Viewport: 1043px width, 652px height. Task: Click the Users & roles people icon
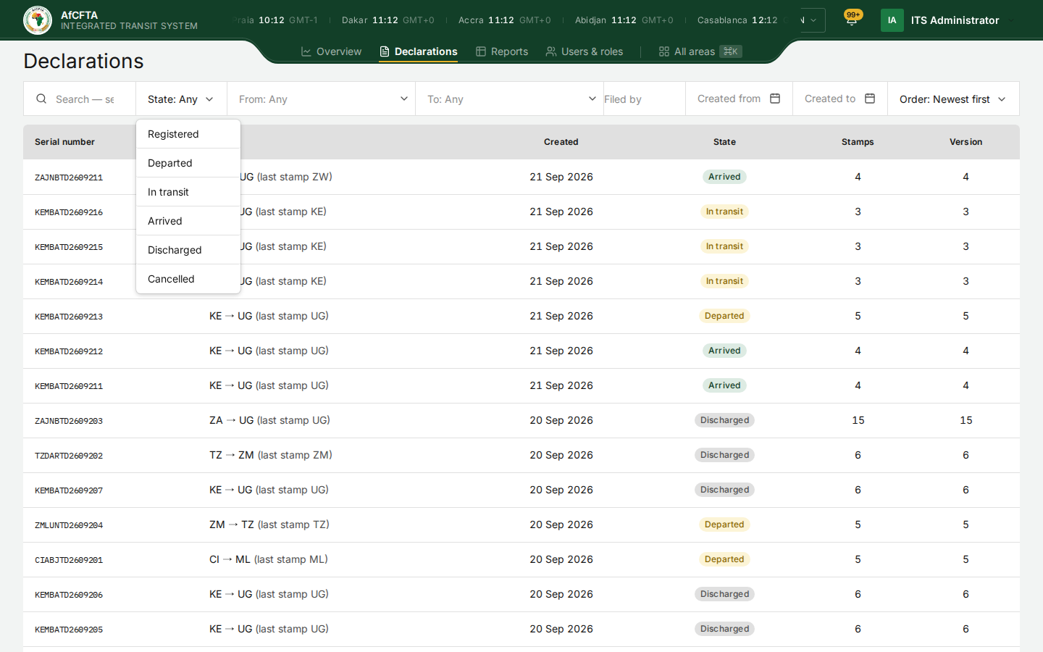pos(551,51)
